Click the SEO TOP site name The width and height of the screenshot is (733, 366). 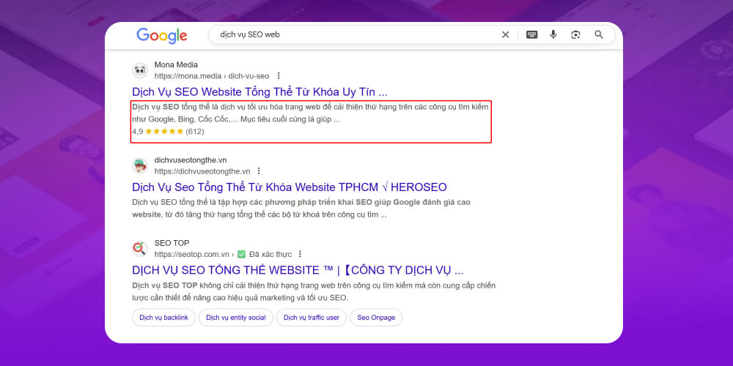172,243
